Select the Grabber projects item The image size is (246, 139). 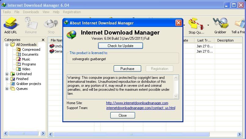click(x=28, y=84)
